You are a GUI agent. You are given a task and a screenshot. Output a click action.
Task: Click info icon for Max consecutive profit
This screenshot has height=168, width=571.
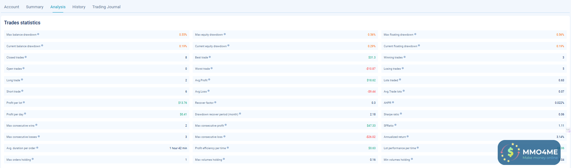pyautogui.click(x=226, y=125)
